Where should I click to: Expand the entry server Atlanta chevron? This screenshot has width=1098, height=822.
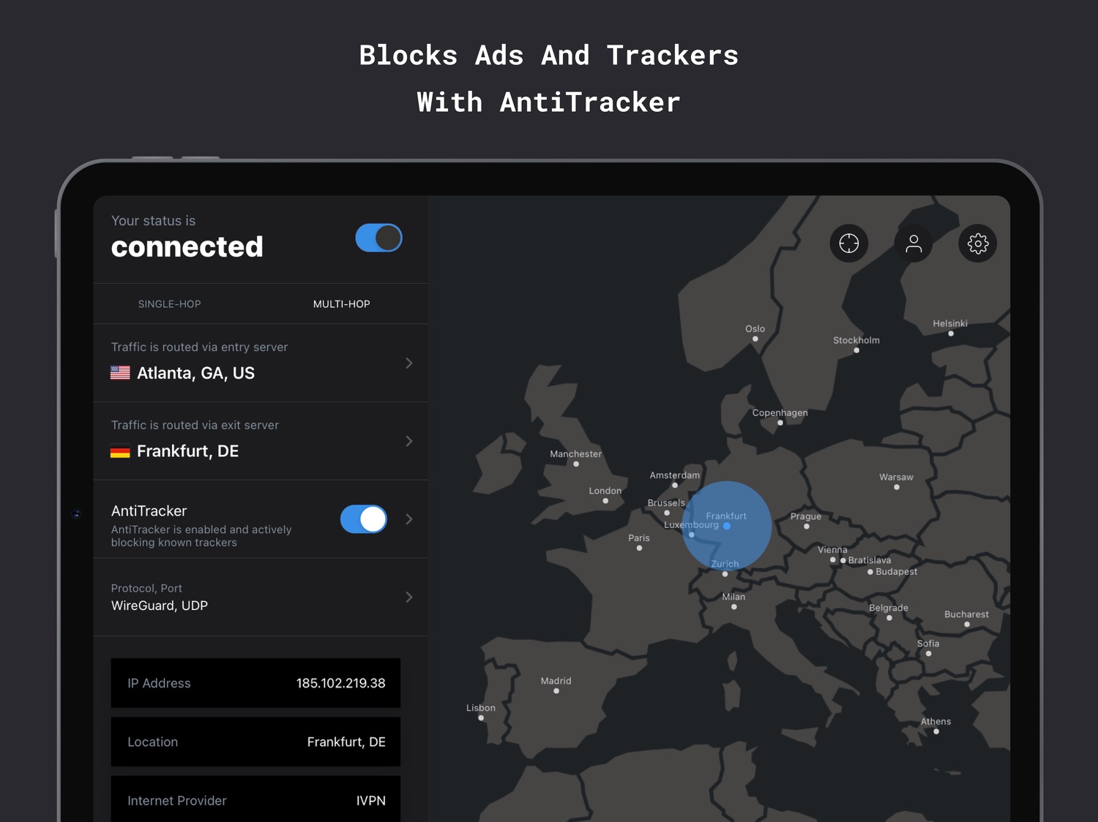click(409, 363)
